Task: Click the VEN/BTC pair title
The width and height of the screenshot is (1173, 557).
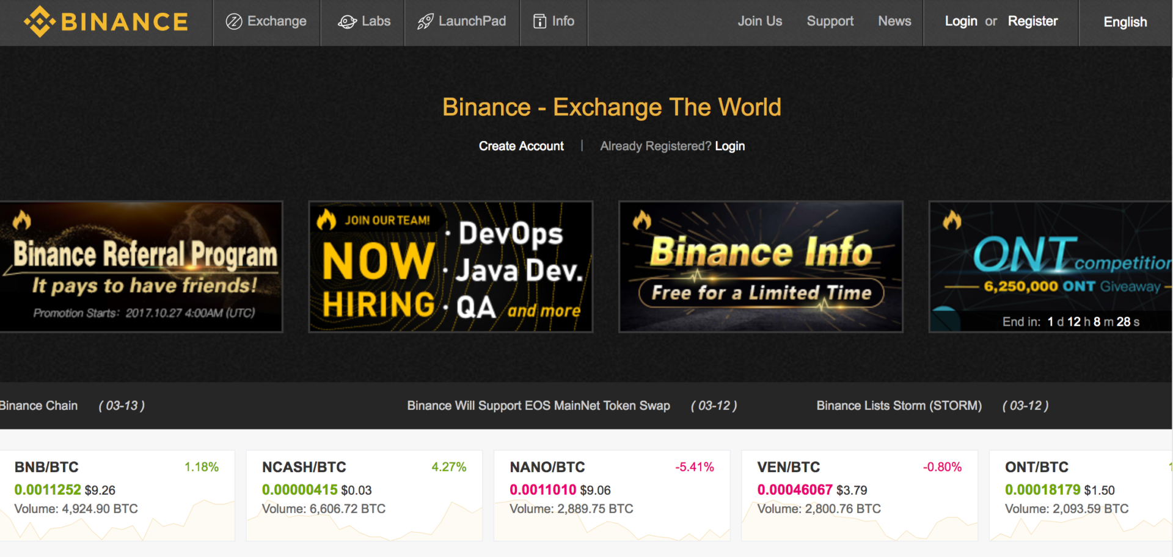Action: [789, 467]
